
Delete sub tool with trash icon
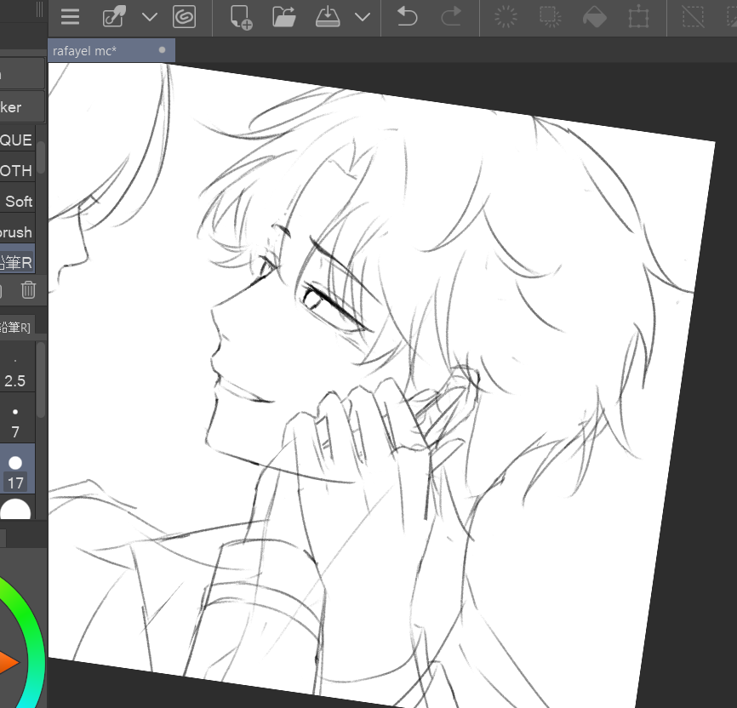tap(28, 289)
